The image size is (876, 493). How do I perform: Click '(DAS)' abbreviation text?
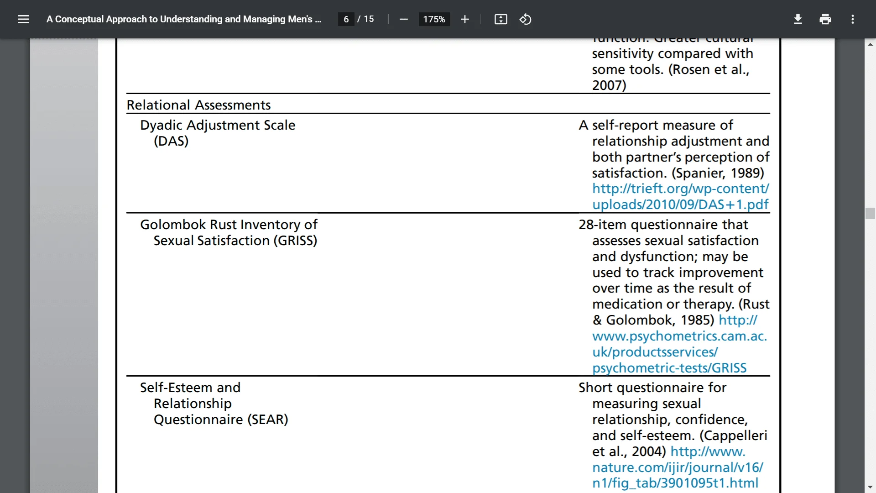point(171,141)
